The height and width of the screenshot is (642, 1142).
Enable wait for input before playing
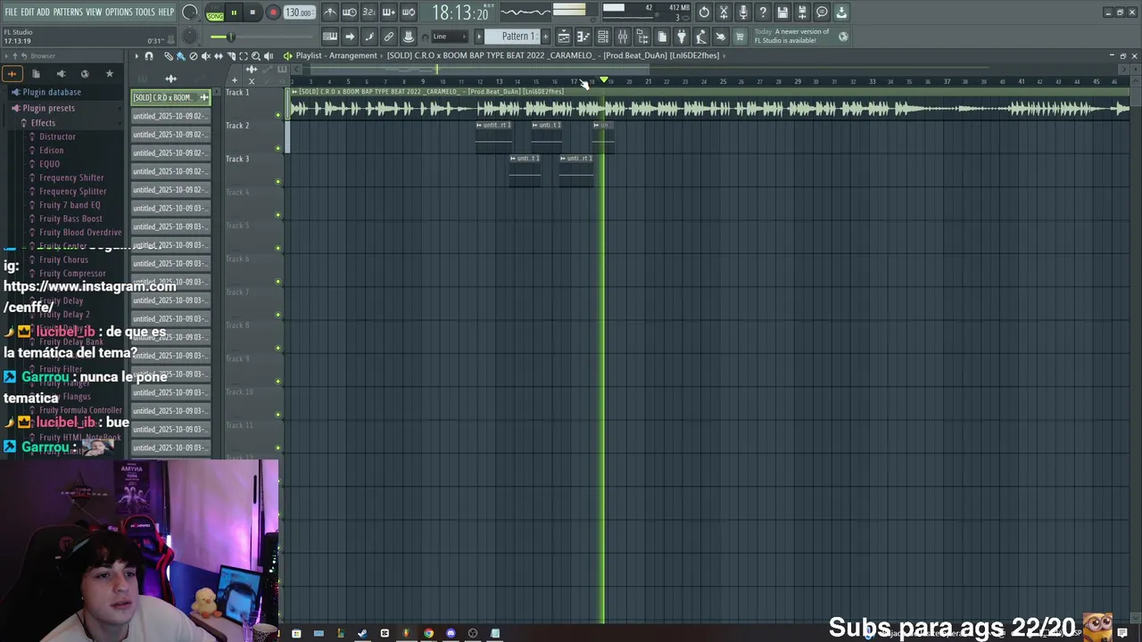[350, 12]
